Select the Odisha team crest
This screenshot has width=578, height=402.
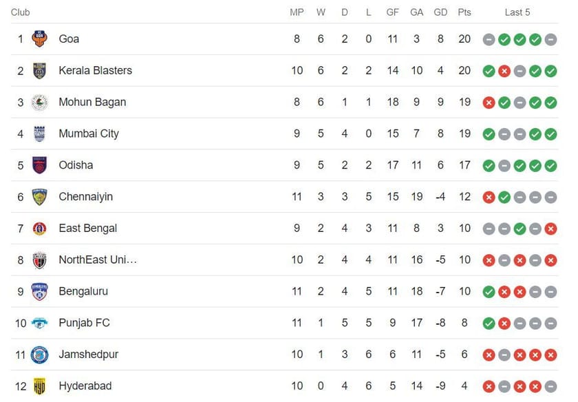point(39,165)
